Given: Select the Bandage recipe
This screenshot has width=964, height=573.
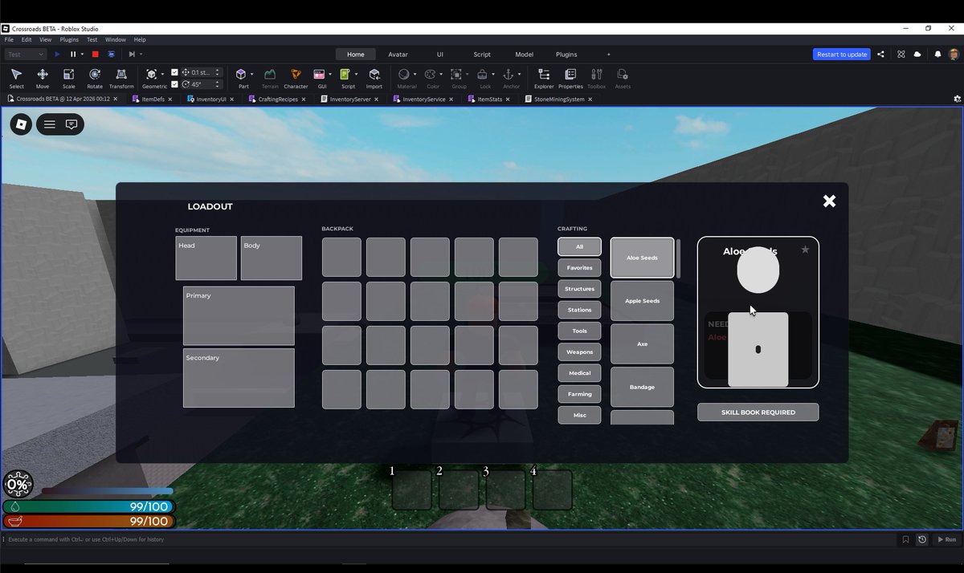Looking at the screenshot, I should [642, 387].
